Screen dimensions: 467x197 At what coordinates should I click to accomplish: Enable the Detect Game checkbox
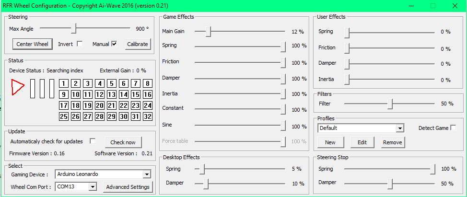click(x=453, y=127)
